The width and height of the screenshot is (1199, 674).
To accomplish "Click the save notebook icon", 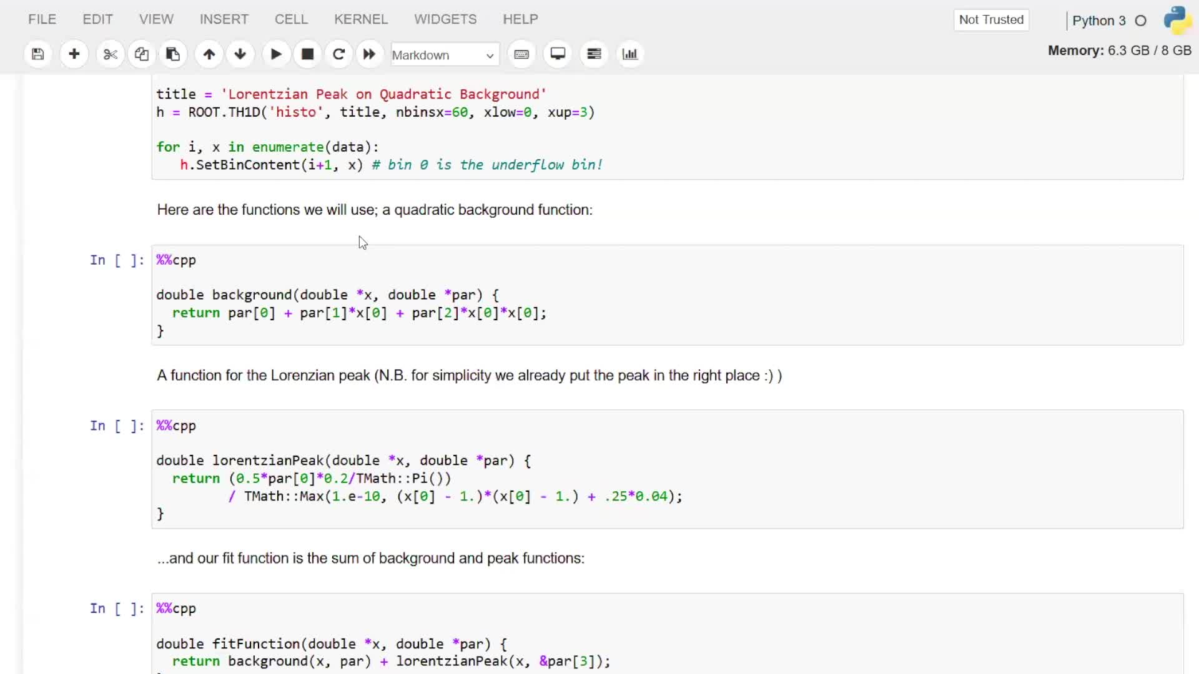I will coord(38,54).
